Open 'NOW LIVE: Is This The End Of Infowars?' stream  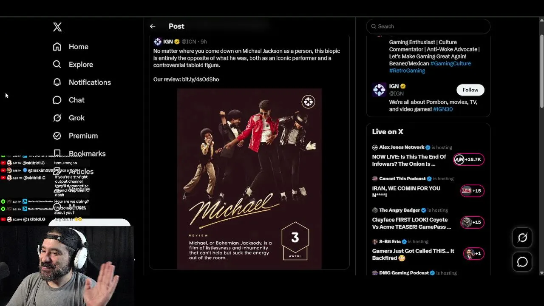[x=409, y=161]
